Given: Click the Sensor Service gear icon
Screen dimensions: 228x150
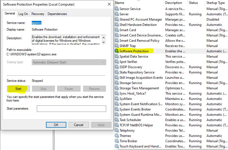Looking at the screenshot, I should point(117,9).
